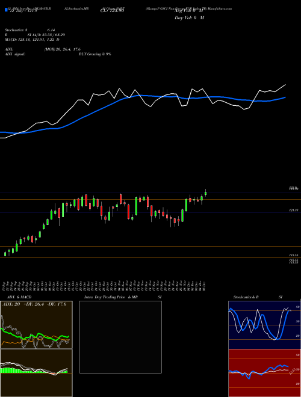Click the right end of the blue SMA line
The width and height of the screenshot is (301, 397).
click(285, 97)
